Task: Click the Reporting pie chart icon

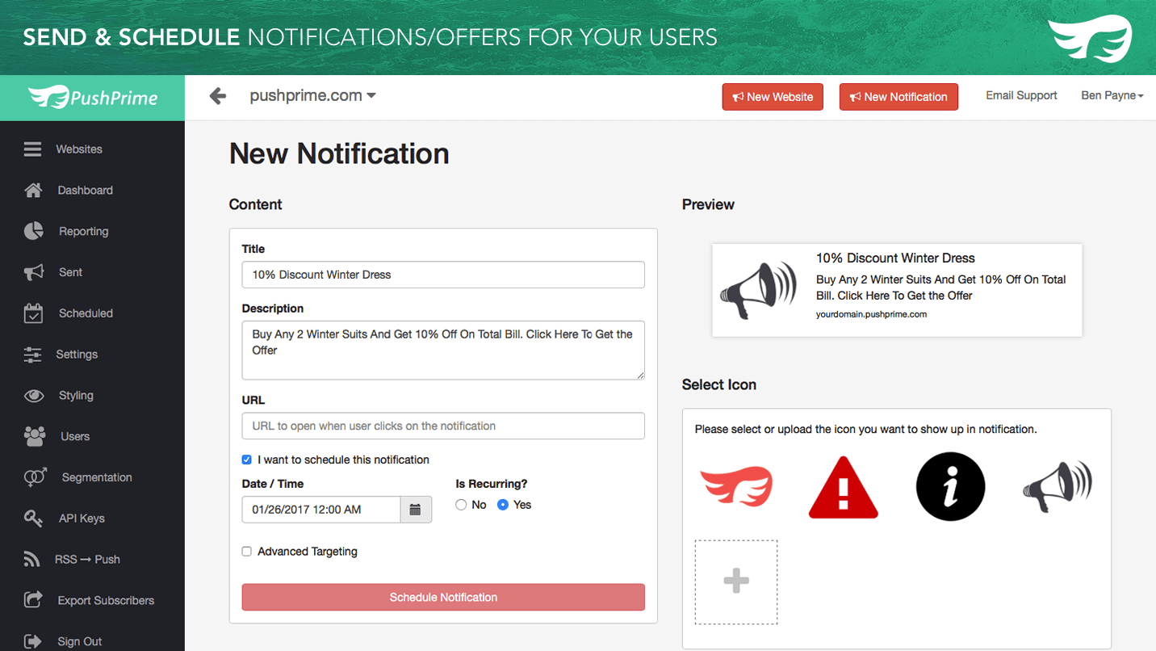Action: coord(33,231)
